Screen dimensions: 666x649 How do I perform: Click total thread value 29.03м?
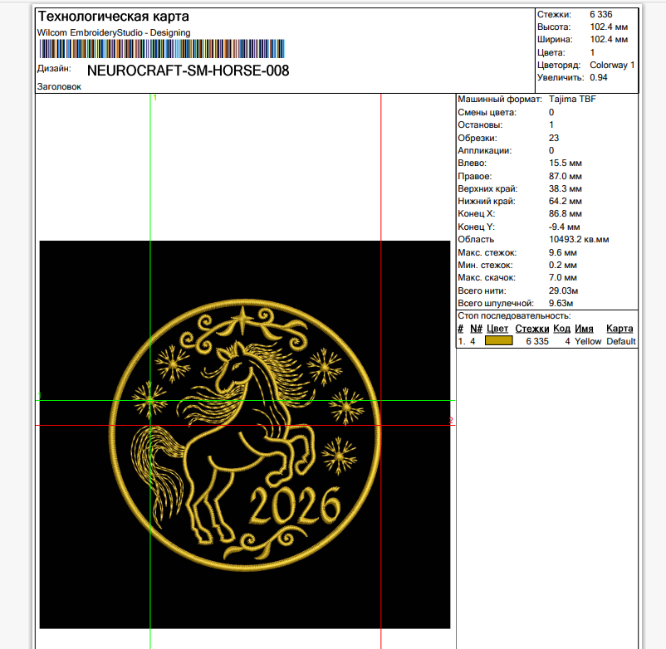coord(563,290)
